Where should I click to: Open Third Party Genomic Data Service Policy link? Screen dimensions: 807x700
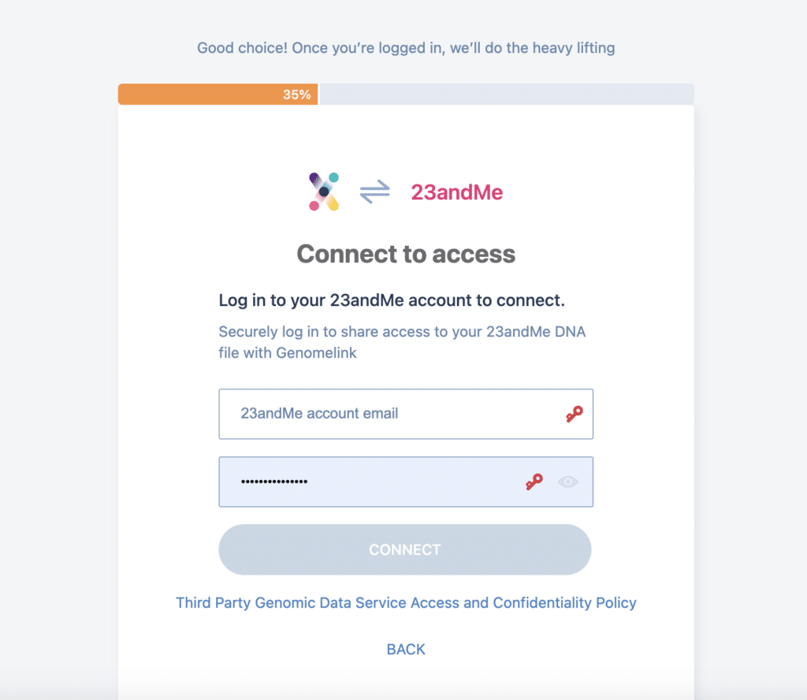(x=406, y=603)
